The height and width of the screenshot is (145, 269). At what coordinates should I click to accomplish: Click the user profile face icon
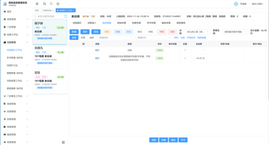coord(58,4)
